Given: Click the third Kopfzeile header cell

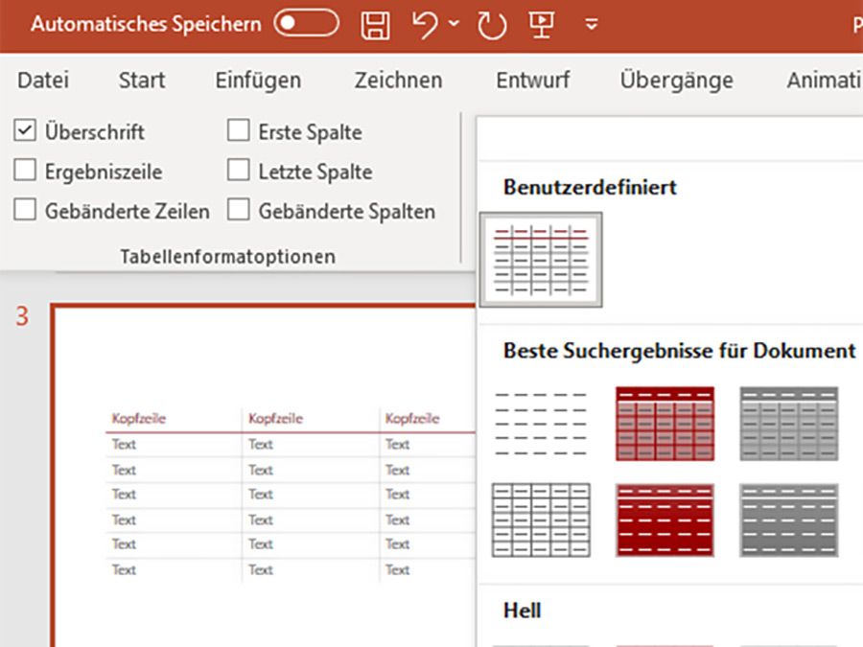Looking at the screenshot, I should pyautogui.click(x=428, y=419).
